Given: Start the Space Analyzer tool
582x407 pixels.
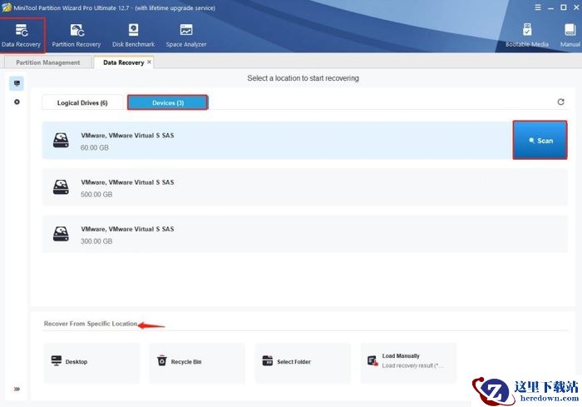Looking at the screenshot, I should coord(186,36).
